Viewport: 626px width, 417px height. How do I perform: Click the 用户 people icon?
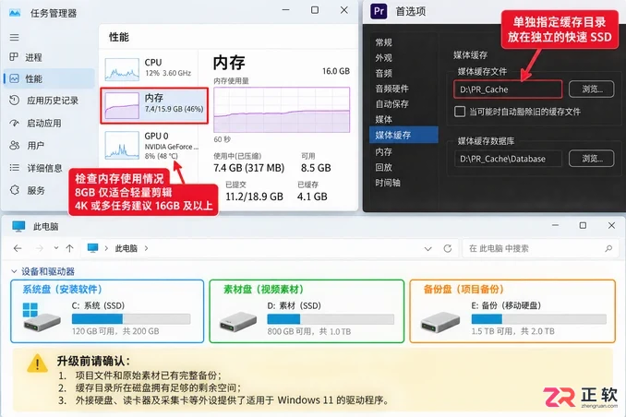pos(15,145)
